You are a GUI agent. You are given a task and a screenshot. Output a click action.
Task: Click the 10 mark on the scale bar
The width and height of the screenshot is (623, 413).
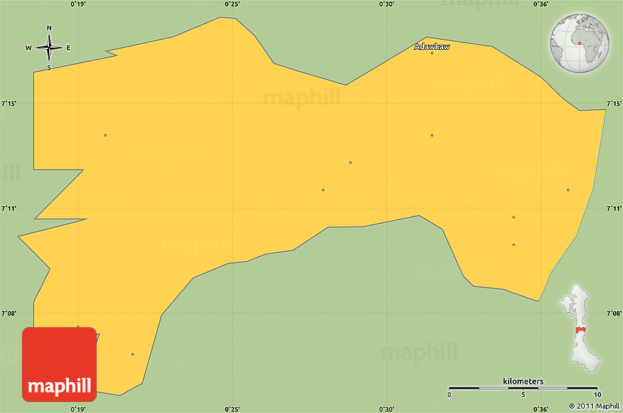597,395
